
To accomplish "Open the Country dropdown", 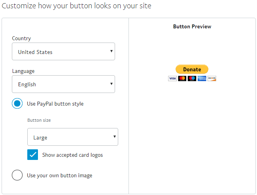I will (63, 52).
